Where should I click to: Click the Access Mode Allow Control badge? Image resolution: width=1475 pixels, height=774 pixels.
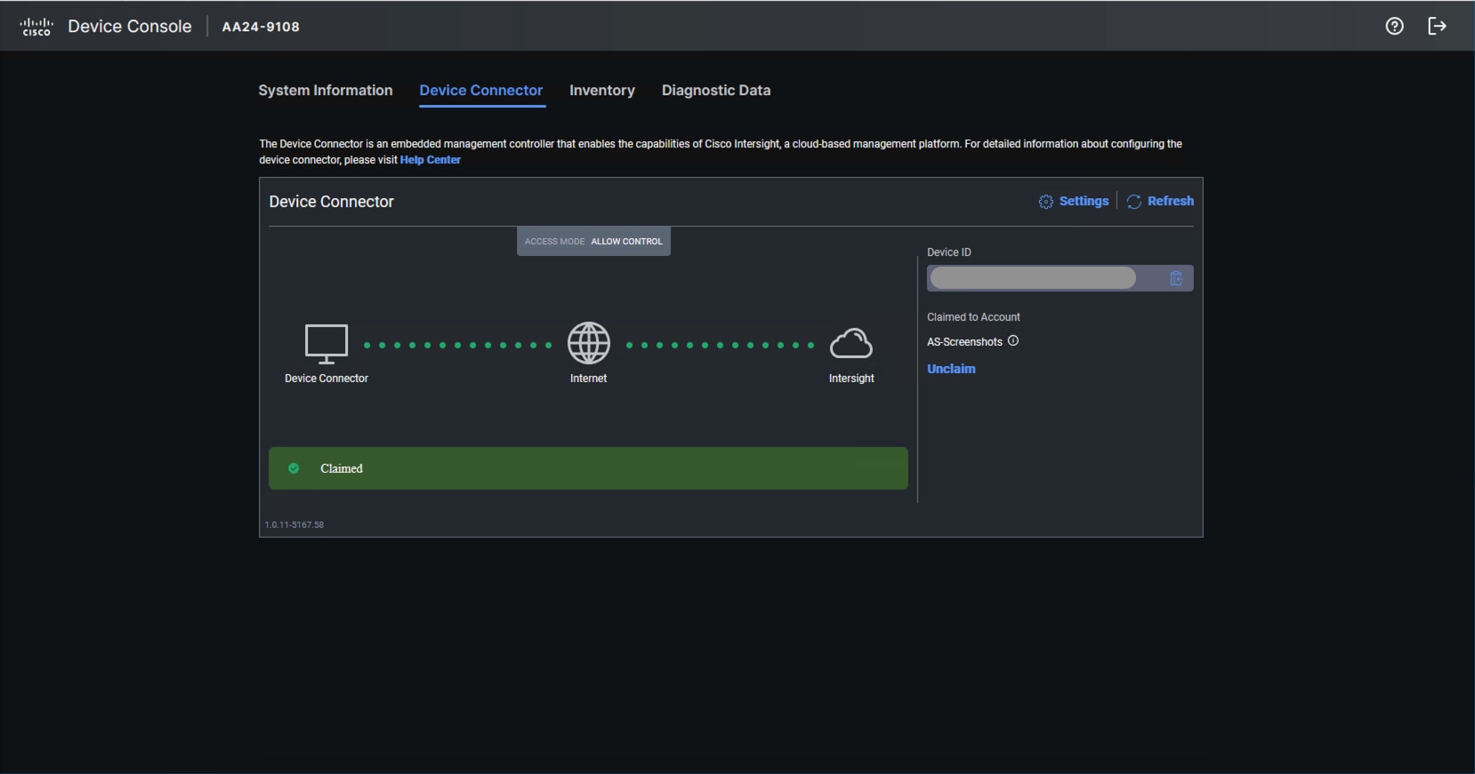coord(593,241)
